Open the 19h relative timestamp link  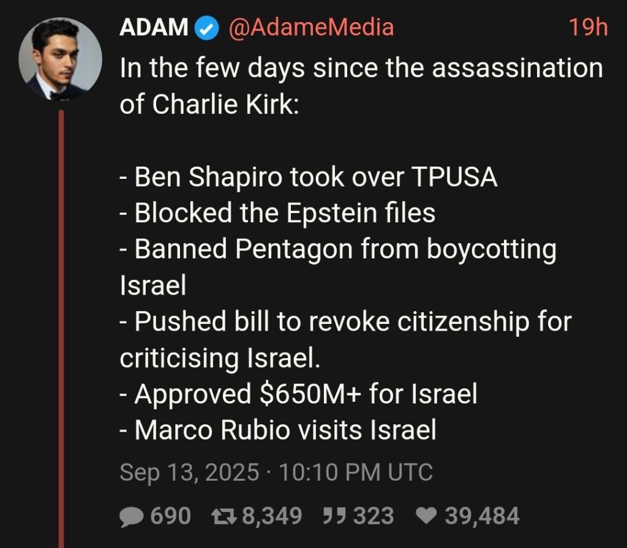tap(588, 28)
